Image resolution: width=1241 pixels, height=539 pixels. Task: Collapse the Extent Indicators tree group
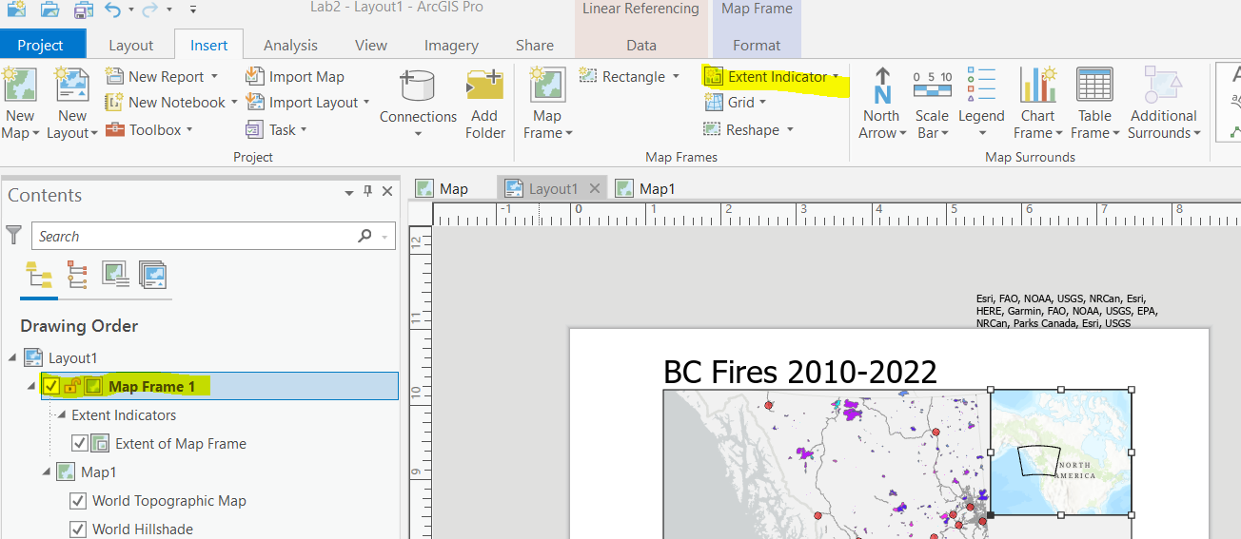coord(60,415)
